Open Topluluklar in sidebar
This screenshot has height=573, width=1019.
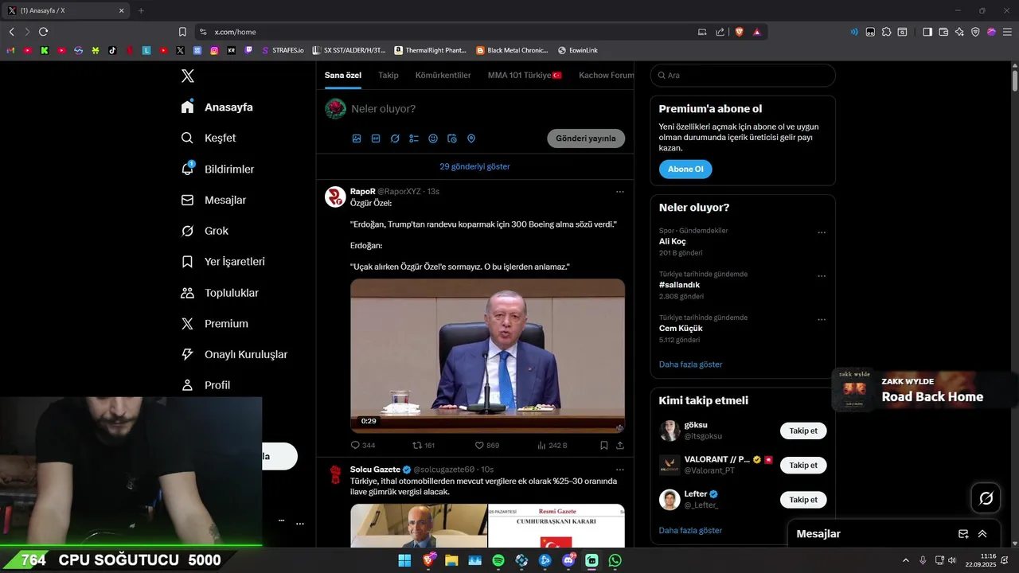[x=220, y=293]
